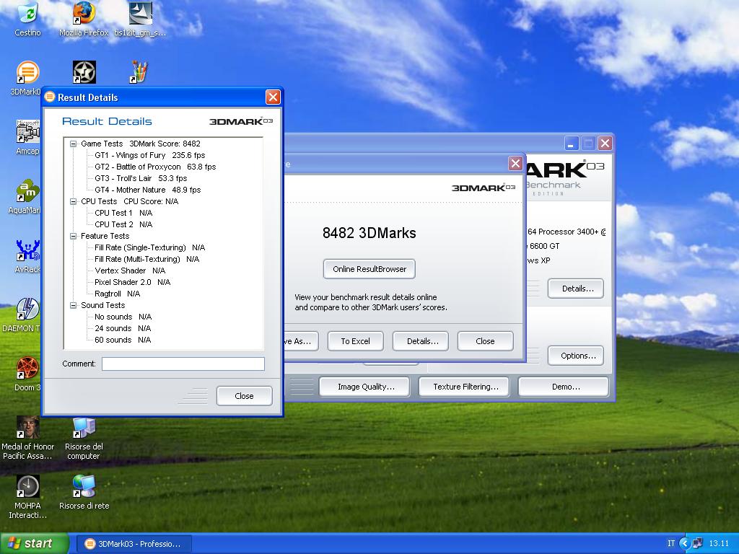The image size is (739, 554).
Task: Select GT4 - Mother Nature result row
Action: click(147, 190)
